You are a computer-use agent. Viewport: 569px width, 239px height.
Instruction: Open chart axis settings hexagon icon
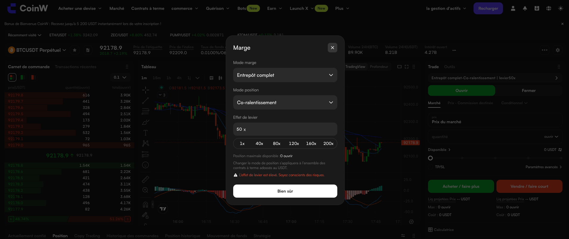411,222
